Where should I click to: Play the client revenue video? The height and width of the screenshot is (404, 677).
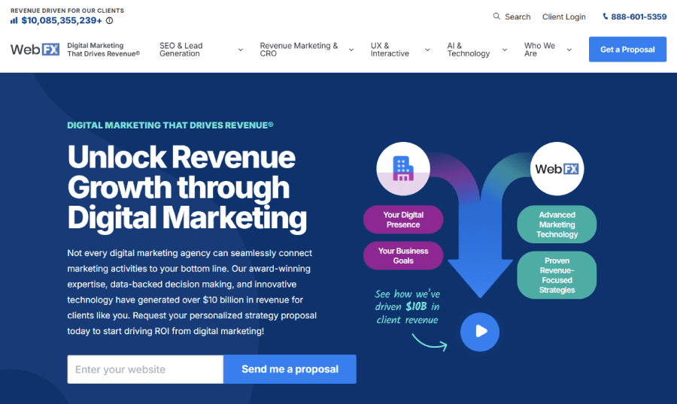480,332
